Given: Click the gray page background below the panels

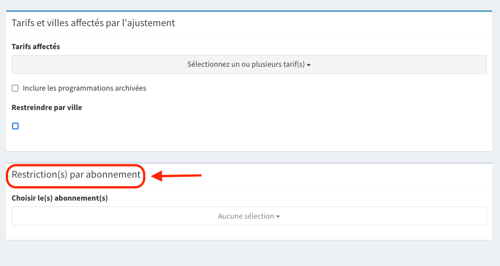Looking at the screenshot, I should 249,253.
